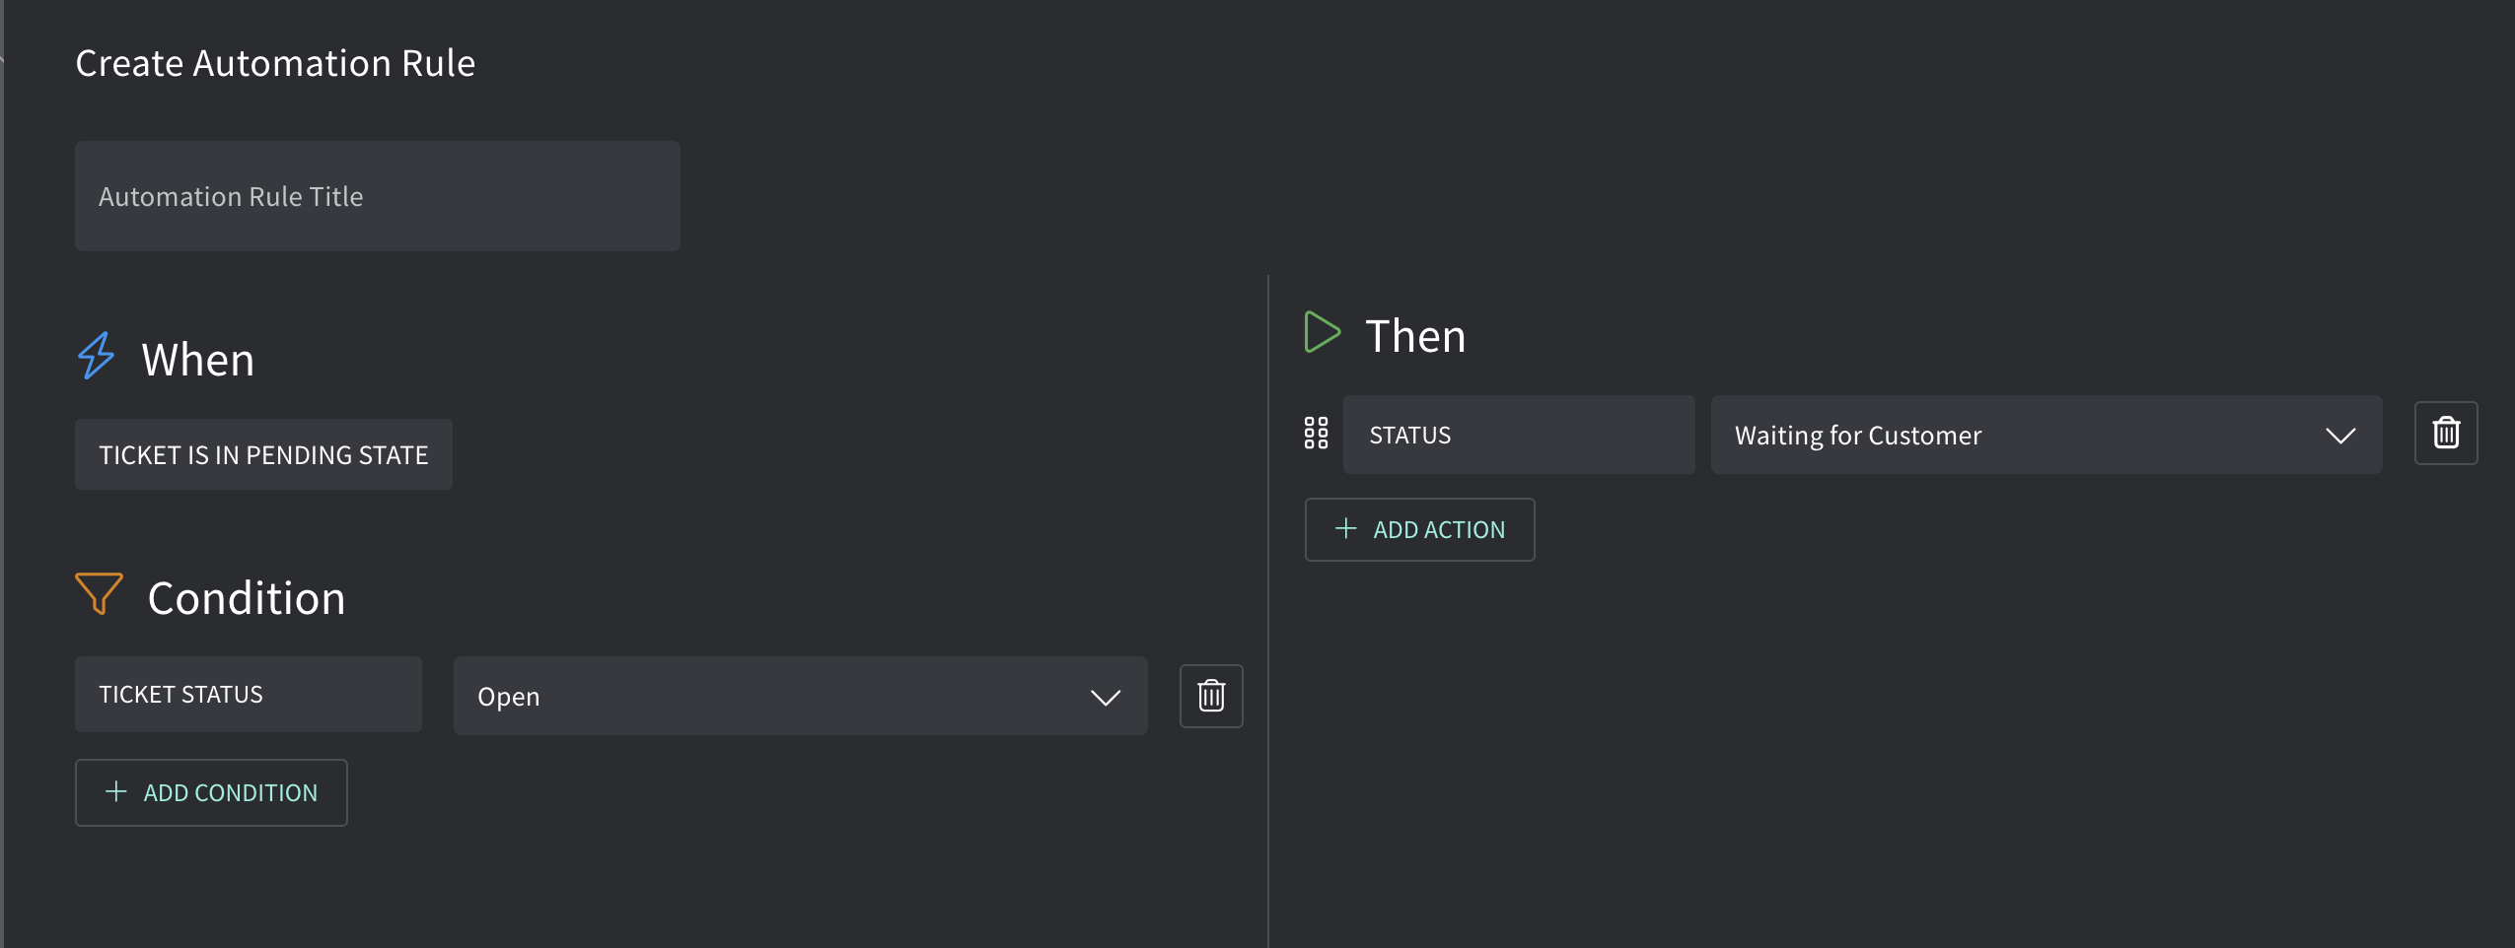Click the ADD ACTION button
The height and width of the screenshot is (948, 2515).
1419,529
